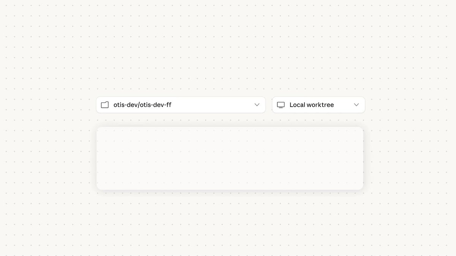
Task: Click the empty space in the repository selector
Action: (x=213, y=105)
